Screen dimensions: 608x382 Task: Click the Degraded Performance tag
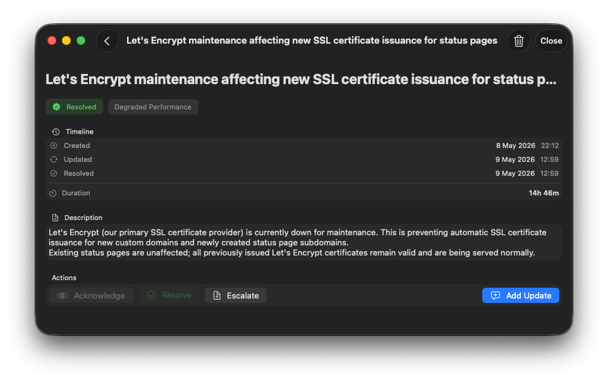pyautogui.click(x=153, y=107)
